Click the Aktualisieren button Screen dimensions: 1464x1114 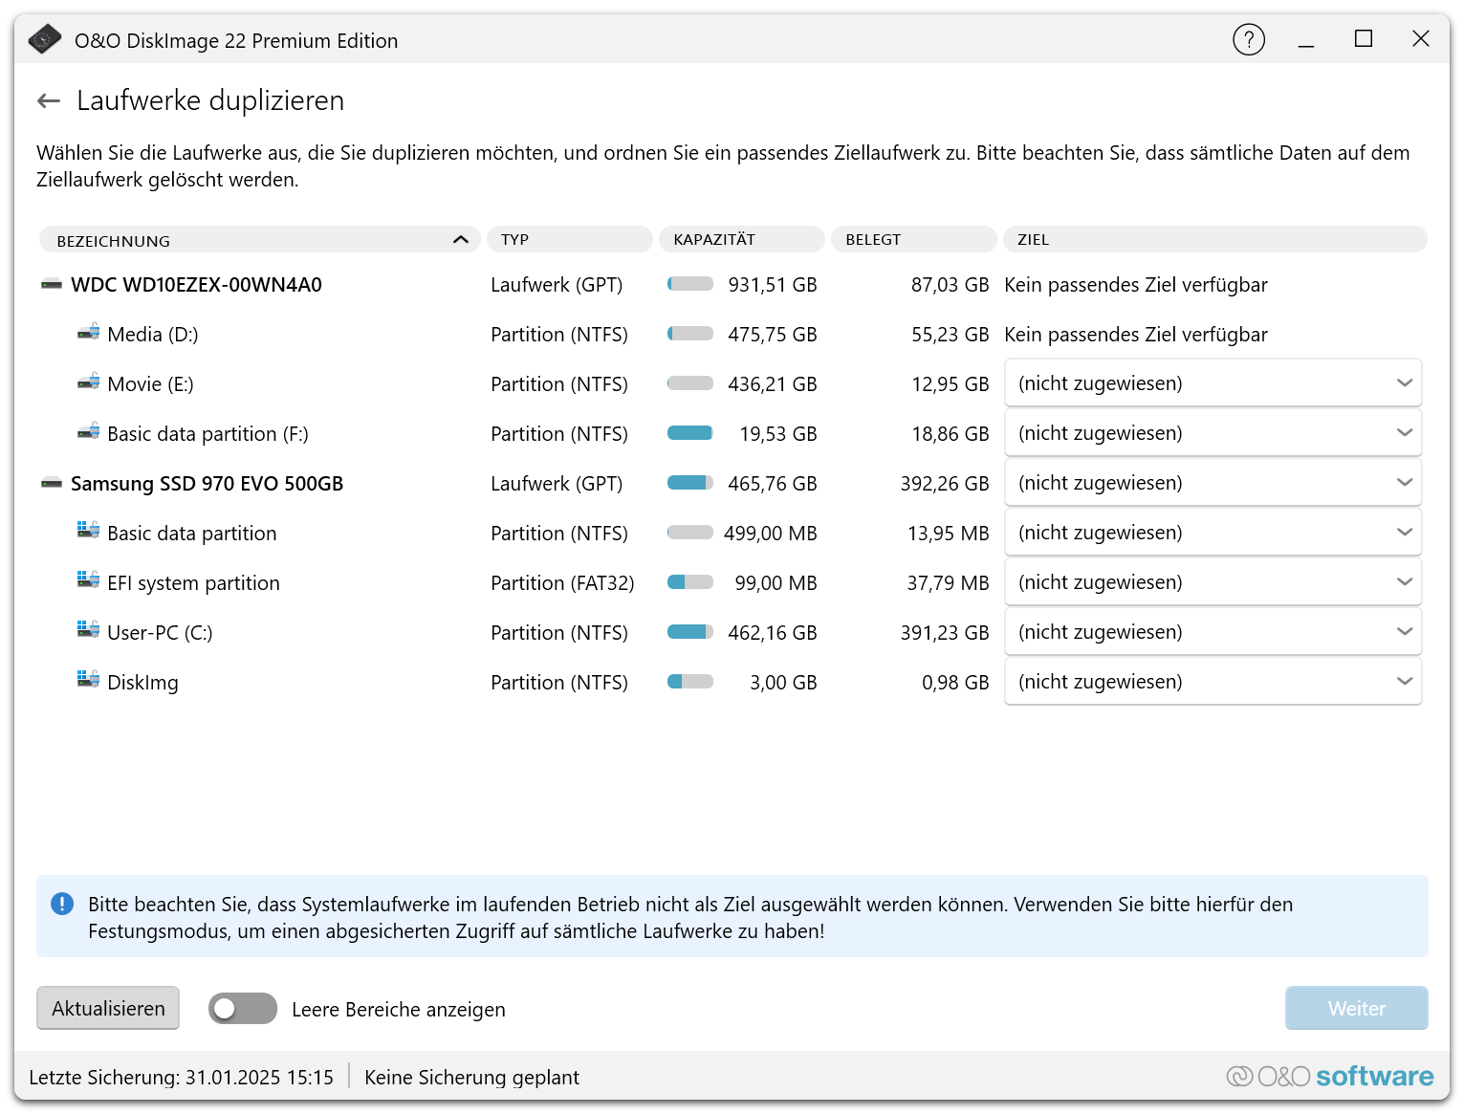coord(108,1009)
